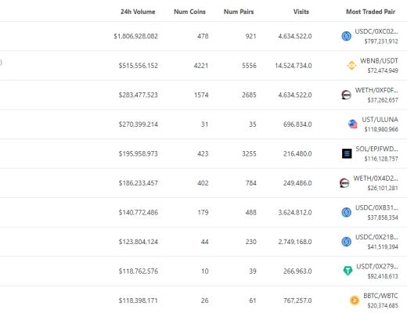The height and width of the screenshot is (313, 407).
Task: Open the WETH/0X4D2... traded pair link
Action: tap(376, 178)
